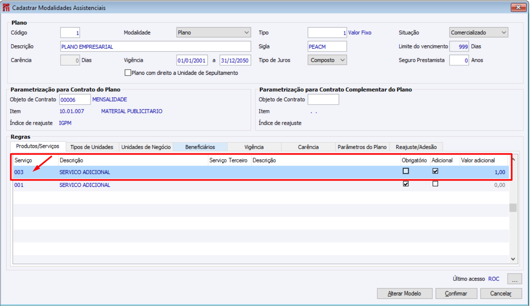Click the Descrição field PLANO EMPRESARIAL
The image size is (530, 306).
pos(155,46)
